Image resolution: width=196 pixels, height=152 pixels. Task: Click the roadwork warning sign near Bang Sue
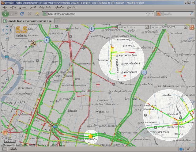click(33, 43)
